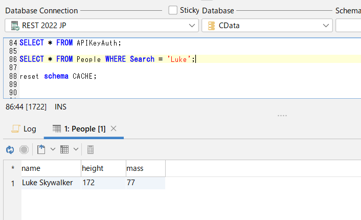Select the Luke Skywalker cell
361x220 pixels.
[51, 183]
